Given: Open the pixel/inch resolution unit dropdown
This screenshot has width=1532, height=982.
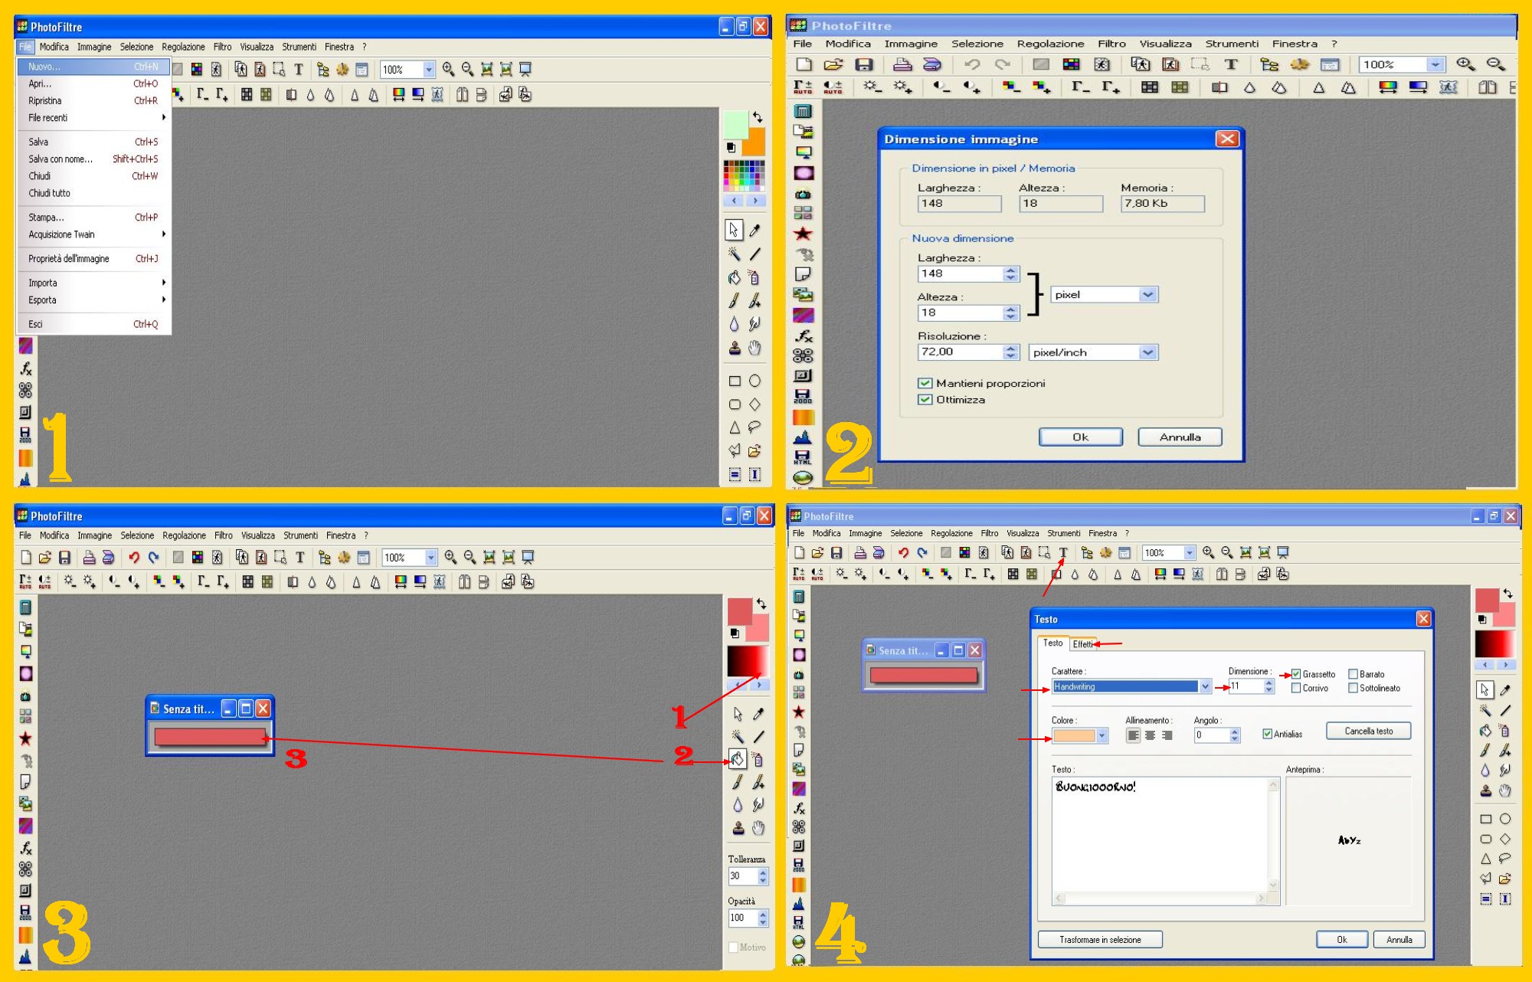Looking at the screenshot, I should 1147,352.
